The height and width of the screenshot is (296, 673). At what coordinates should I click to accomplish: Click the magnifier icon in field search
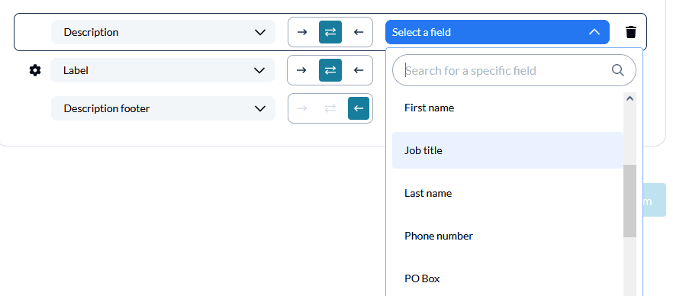coord(617,70)
